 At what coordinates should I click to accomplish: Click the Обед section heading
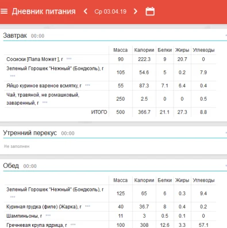coord(11,166)
